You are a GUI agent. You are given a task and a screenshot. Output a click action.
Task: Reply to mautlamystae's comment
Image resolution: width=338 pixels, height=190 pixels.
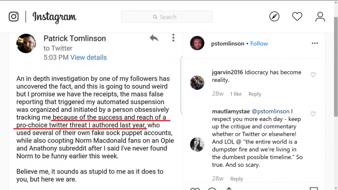[x=237, y=179]
